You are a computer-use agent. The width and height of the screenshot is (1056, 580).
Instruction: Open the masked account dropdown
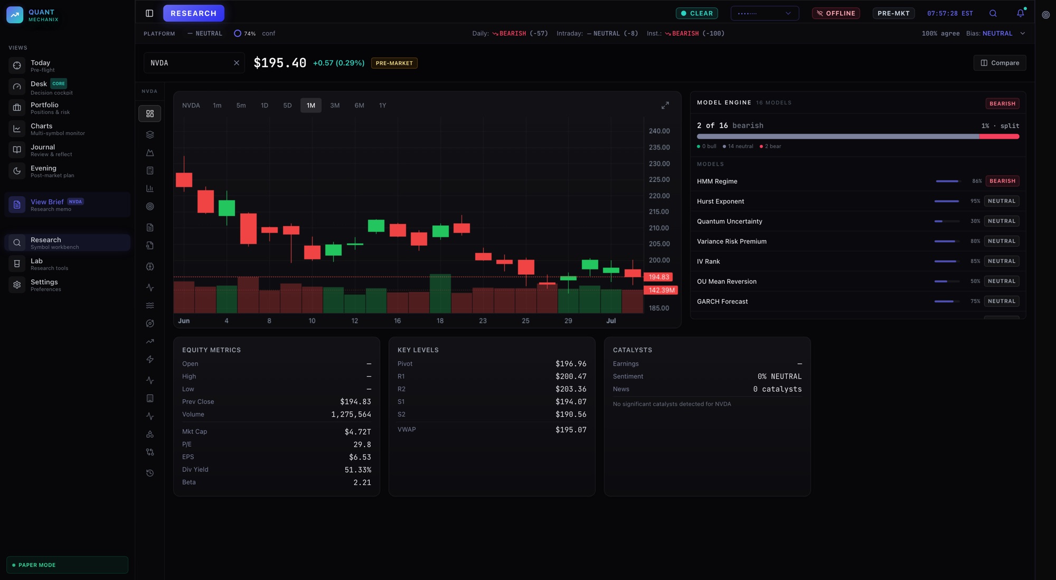[x=765, y=13]
